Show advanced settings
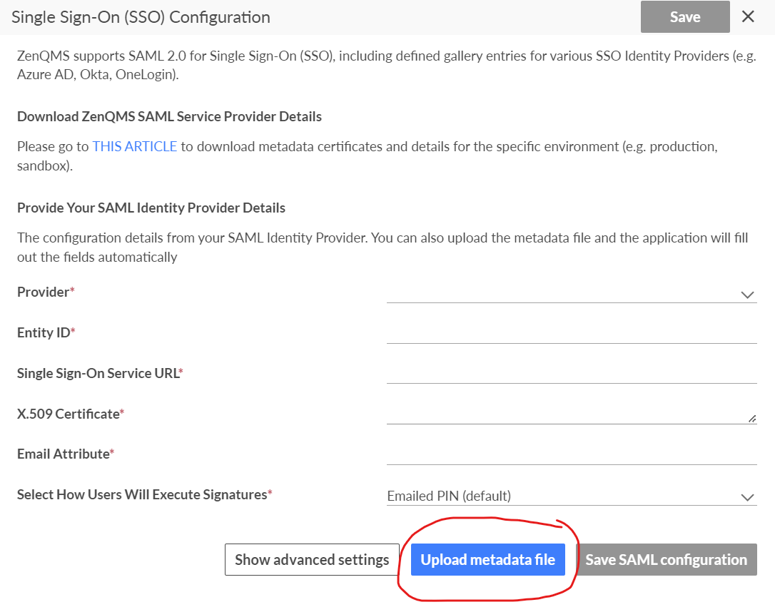Image resolution: width=775 pixels, height=612 pixels. click(x=312, y=560)
